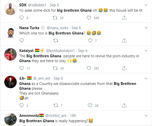The width and height of the screenshot is (152, 126).
Task: Share £A•'s tweet with 26 likes
Action: click(124, 105)
